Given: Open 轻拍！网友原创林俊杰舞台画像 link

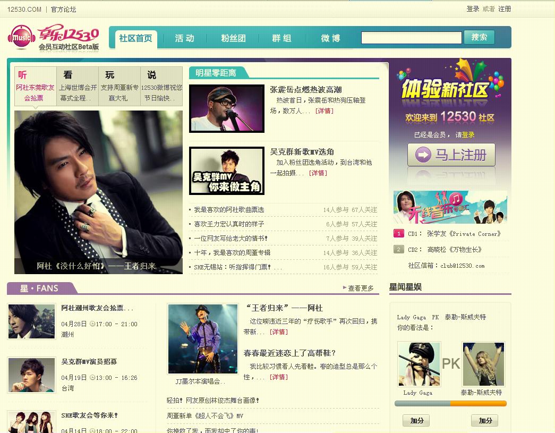Looking at the screenshot, I should [x=213, y=400].
